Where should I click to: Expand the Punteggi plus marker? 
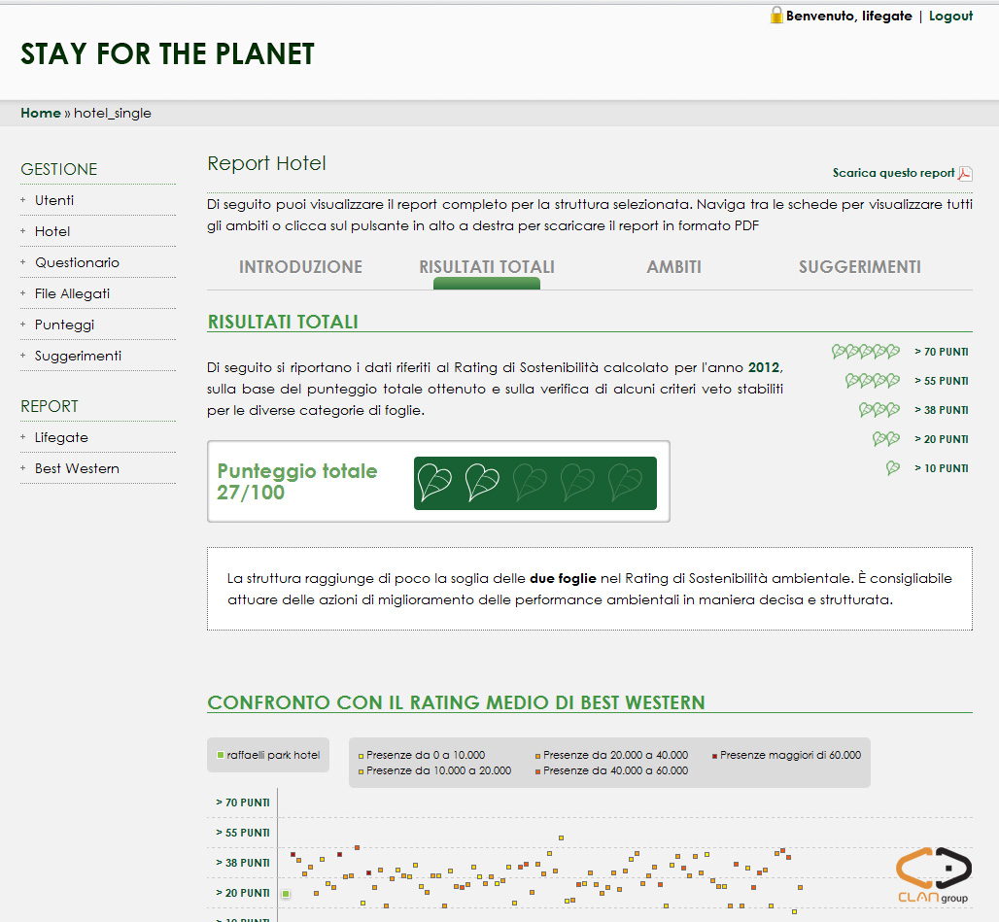point(23,324)
